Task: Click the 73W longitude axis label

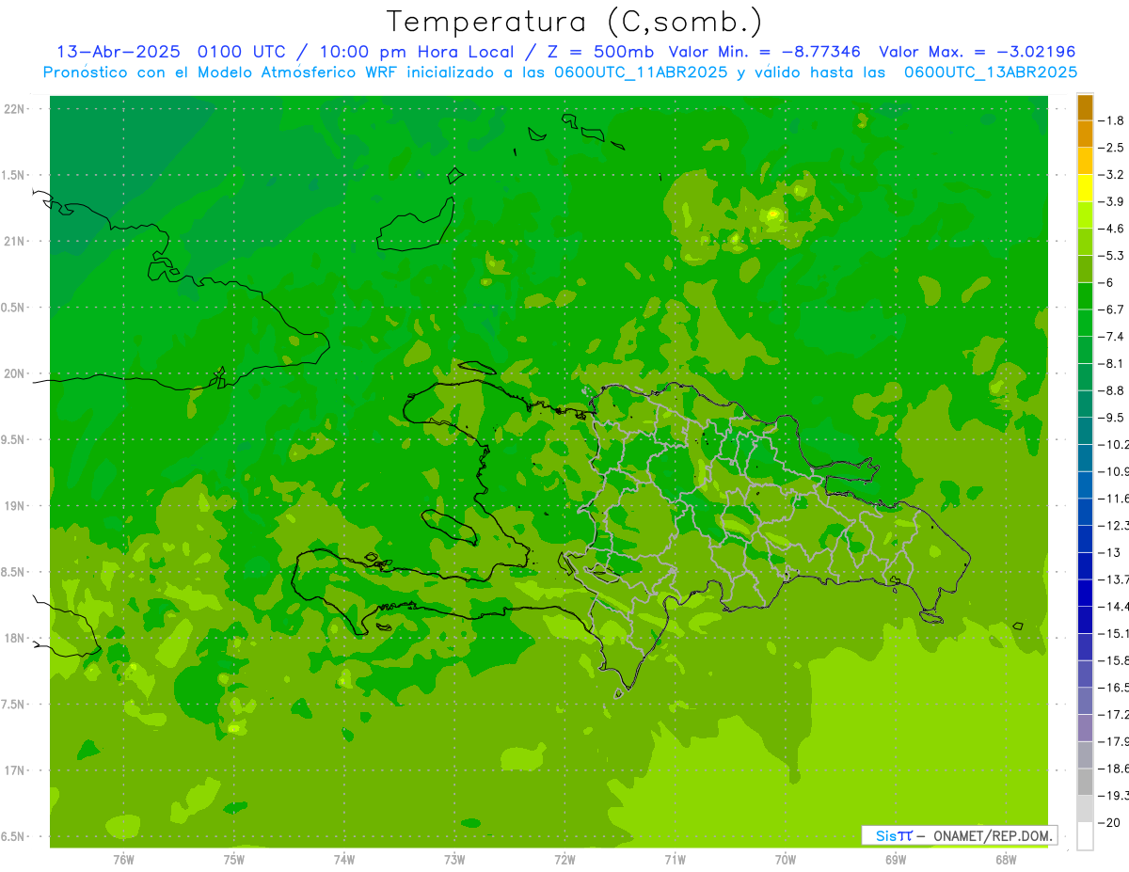Action: [x=454, y=860]
